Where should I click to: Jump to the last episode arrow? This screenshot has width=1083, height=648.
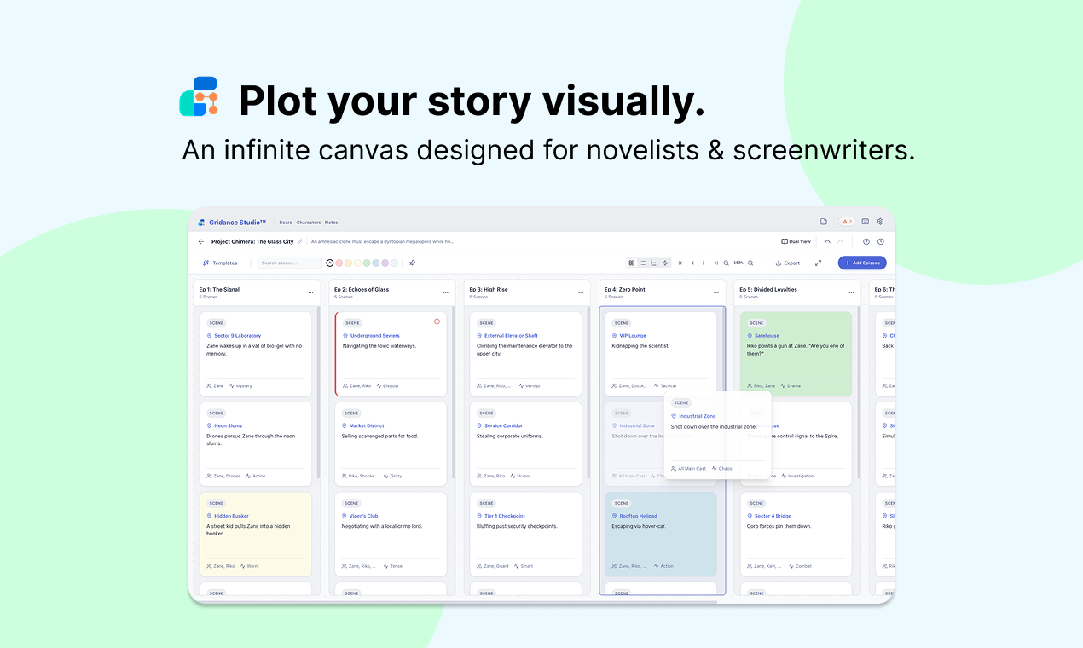pos(715,263)
